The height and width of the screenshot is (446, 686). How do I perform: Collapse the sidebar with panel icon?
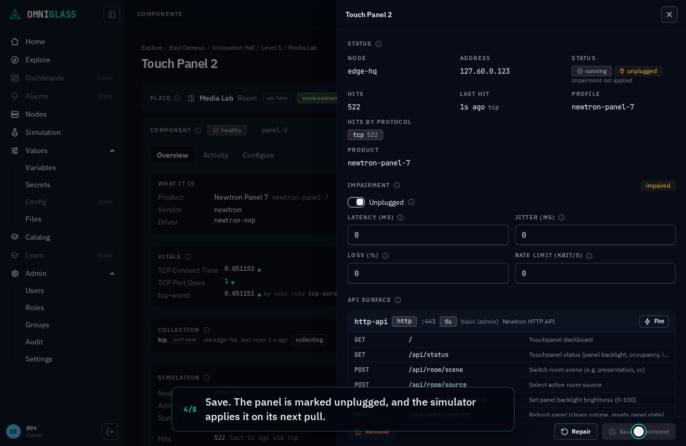(112, 15)
